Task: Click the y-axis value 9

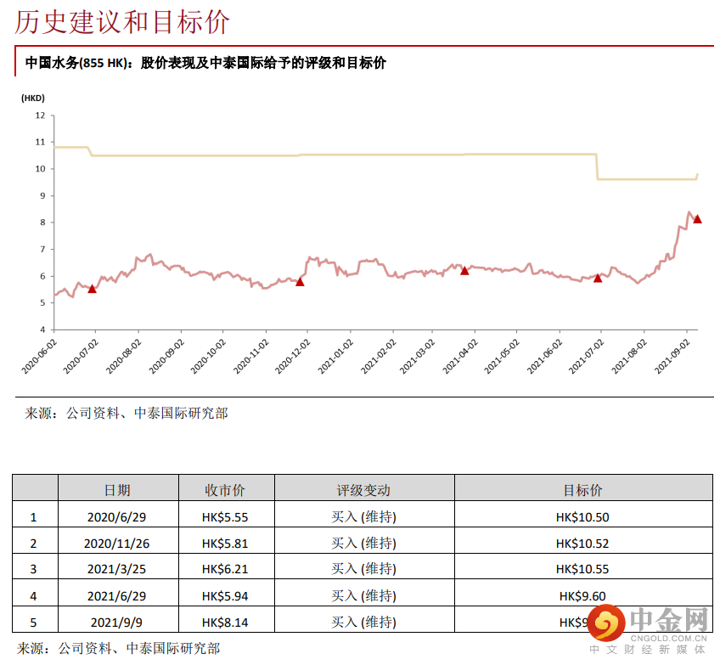Action: (42, 195)
